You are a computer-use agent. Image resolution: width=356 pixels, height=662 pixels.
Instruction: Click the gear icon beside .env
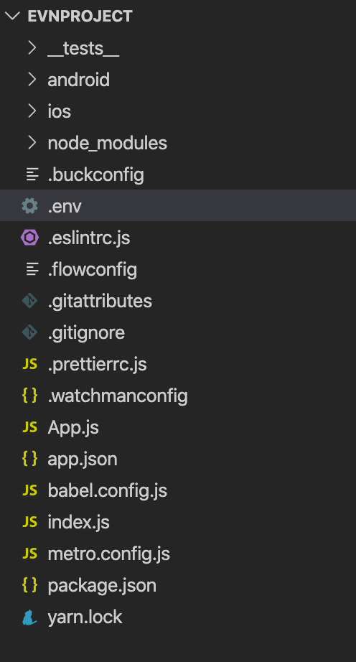[x=29, y=206]
